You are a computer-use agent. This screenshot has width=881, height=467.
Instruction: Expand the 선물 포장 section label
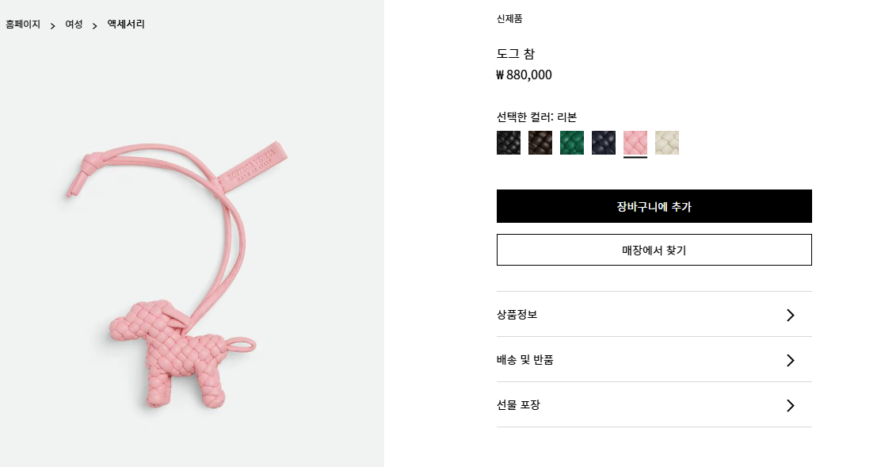[x=518, y=405]
